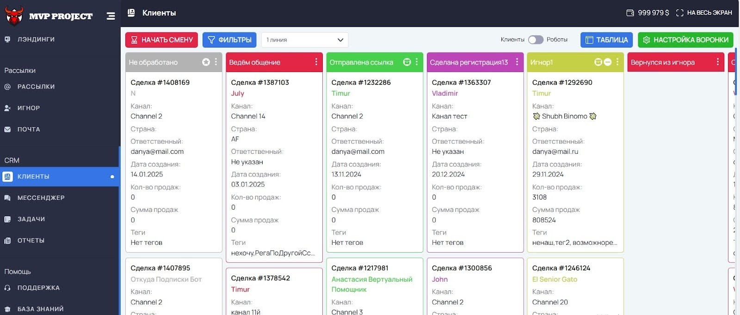Screen dimensions: 740x315
Task: Click the Сделана регистрация13 column header
Action: pos(475,62)
